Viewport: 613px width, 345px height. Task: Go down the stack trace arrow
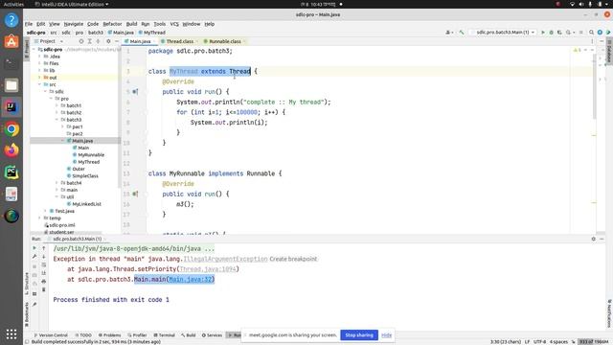[x=44, y=257]
